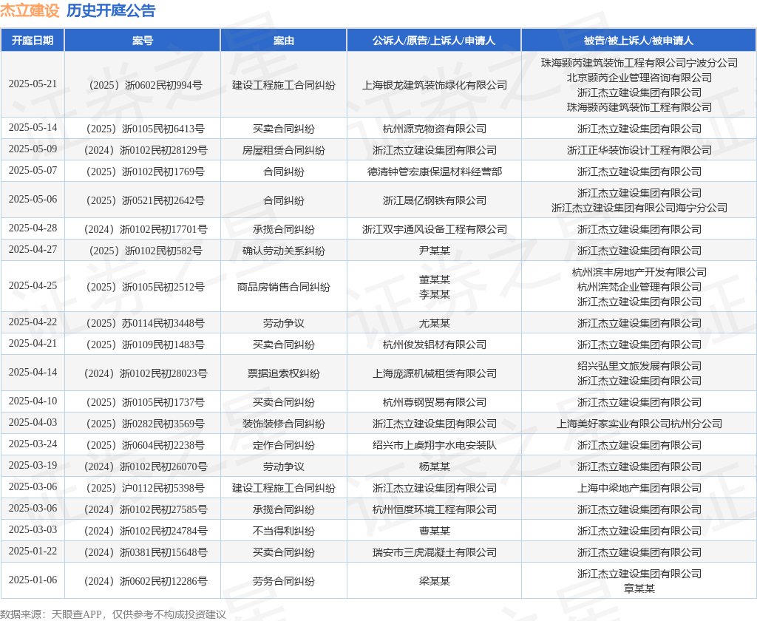Click 确认劳动关系纠纷 case cause

tap(283, 251)
